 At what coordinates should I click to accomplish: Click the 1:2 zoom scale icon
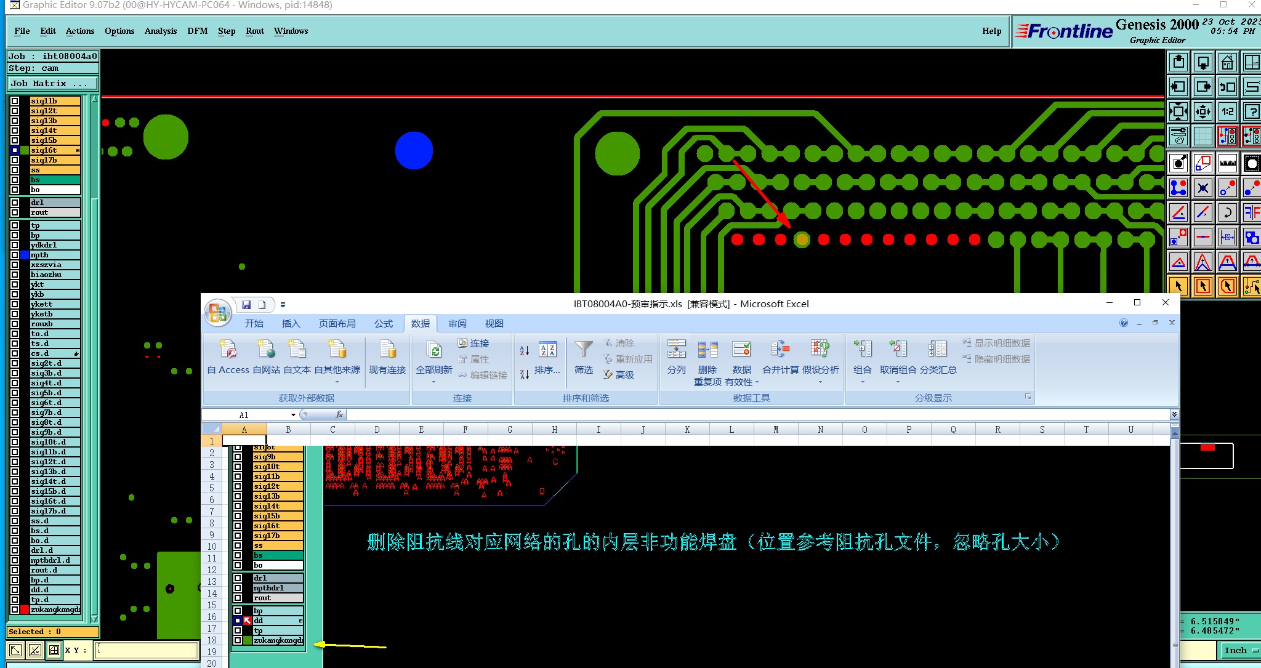(1227, 111)
